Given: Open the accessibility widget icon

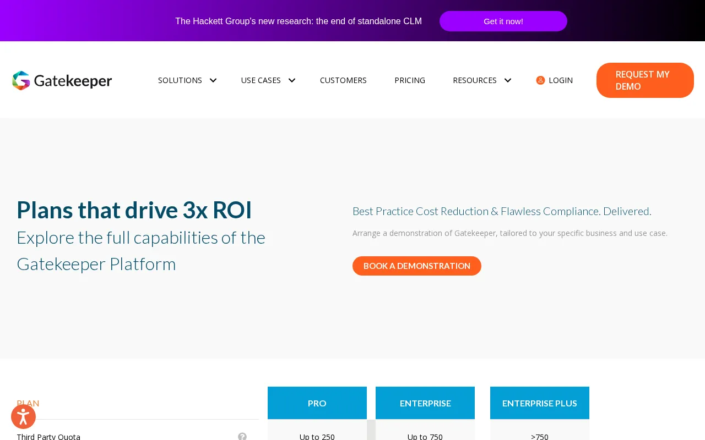Looking at the screenshot, I should coord(23,417).
